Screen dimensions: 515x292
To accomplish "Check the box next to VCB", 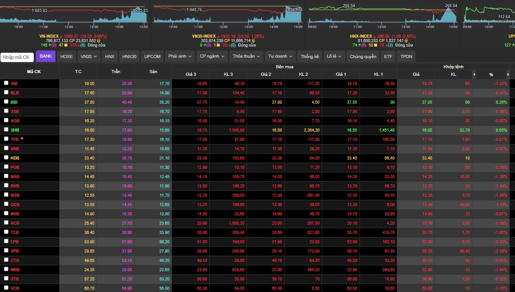I will (x=6, y=288).
